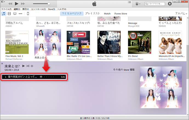Click the downloads arrow icon
189x120 pixels.
(170, 4)
